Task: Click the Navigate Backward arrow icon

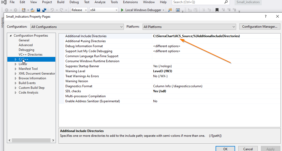Action: point(7,10)
